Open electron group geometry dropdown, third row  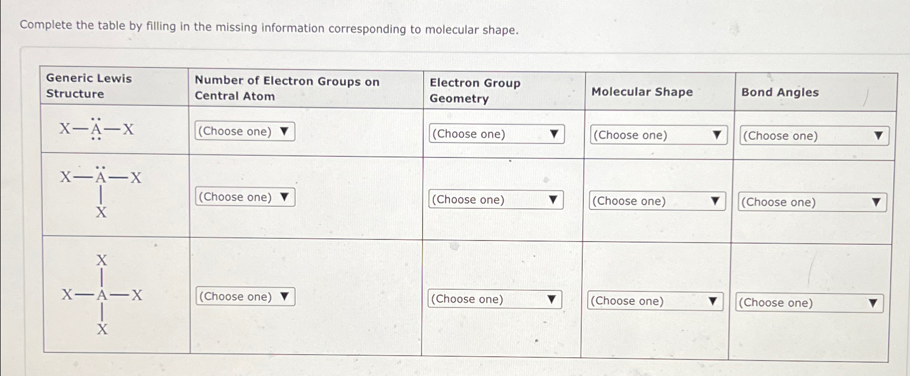point(494,299)
